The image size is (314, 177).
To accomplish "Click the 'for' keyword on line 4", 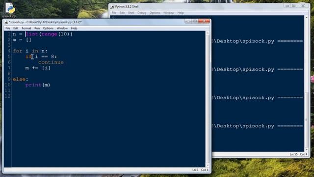I will pos(18,51).
